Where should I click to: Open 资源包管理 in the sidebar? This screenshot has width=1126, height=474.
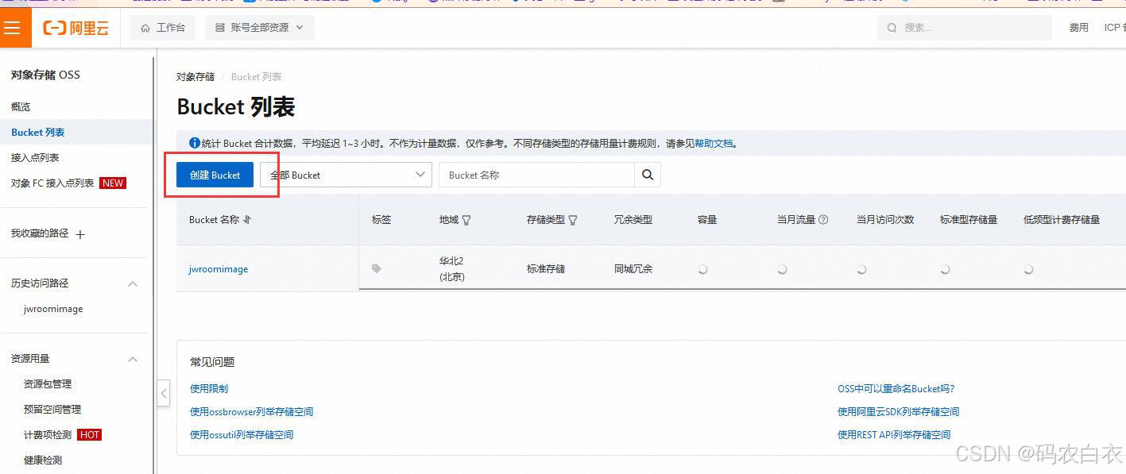(48, 383)
